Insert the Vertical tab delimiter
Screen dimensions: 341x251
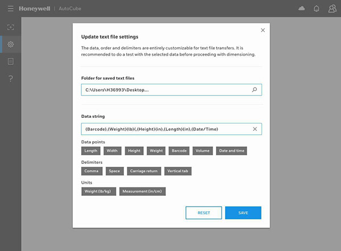tap(178, 171)
